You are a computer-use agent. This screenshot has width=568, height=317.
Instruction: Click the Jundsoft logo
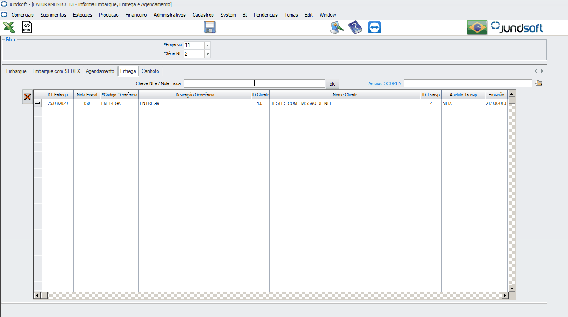517,27
